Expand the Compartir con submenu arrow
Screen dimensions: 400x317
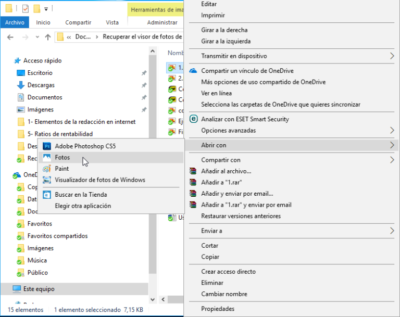pyautogui.click(x=392, y=160)
